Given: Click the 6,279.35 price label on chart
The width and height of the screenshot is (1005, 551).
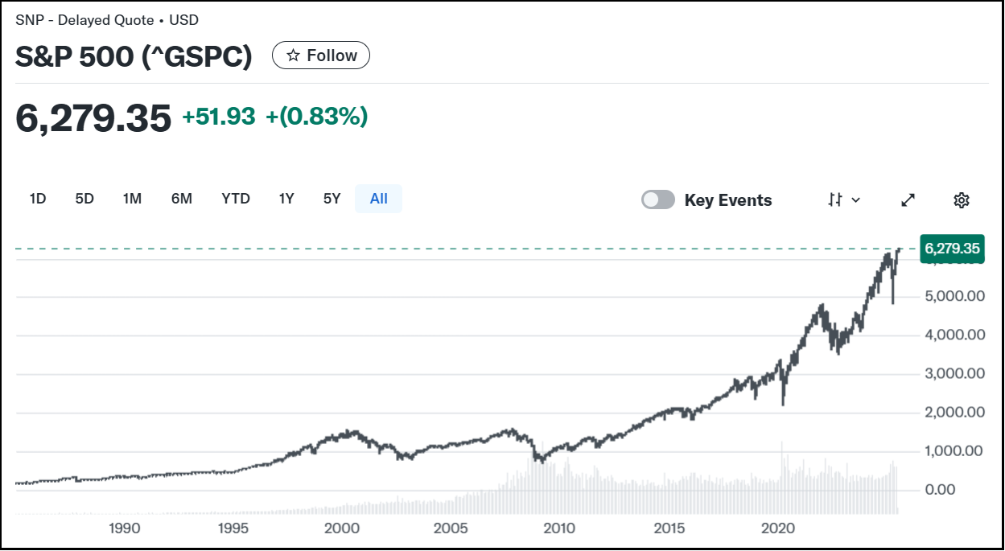Looking at the screenshot, I should click(952, 249).
